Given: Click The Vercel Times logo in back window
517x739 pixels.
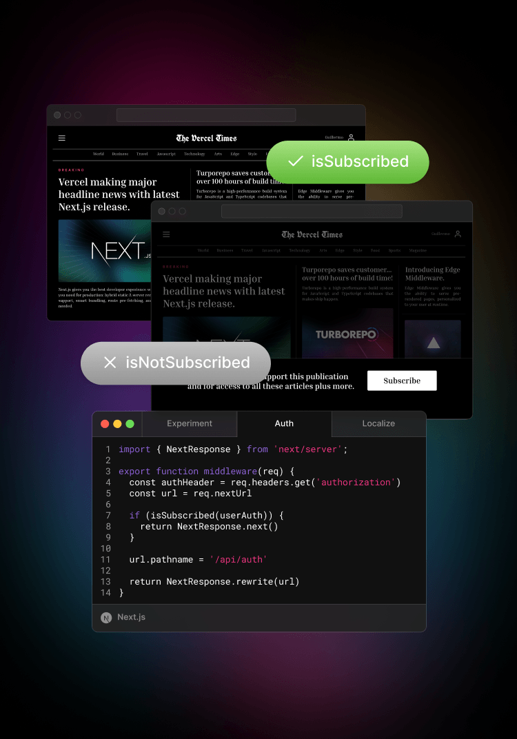Looking at the screenshot, I should (206, 138).
